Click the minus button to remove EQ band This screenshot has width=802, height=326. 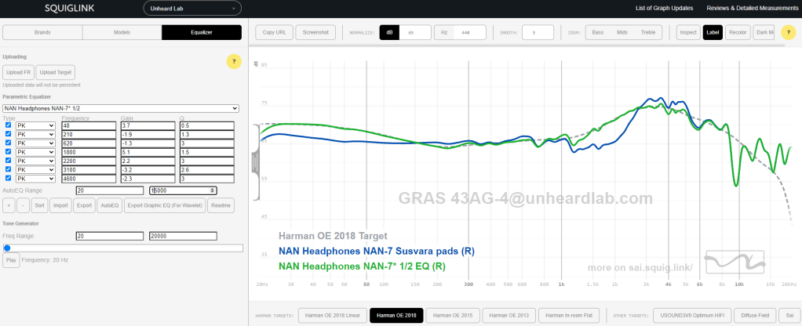22,205
